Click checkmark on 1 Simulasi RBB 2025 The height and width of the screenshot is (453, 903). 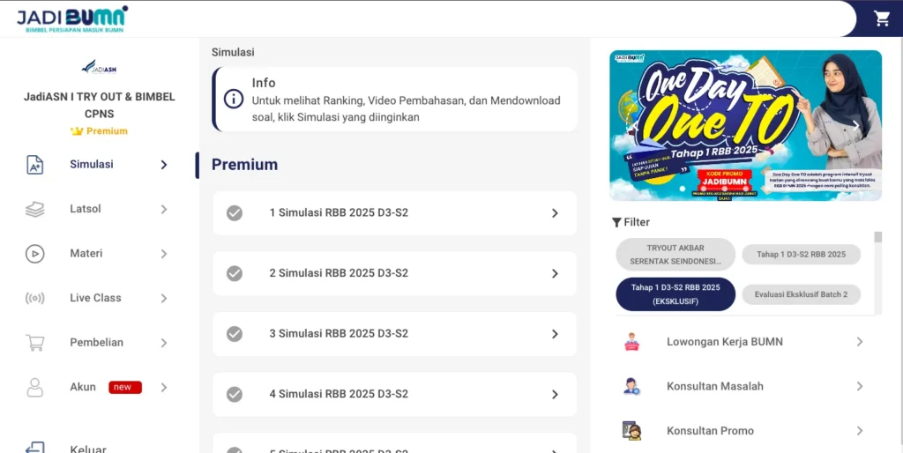pyautogui.click(x=235, y=213)
